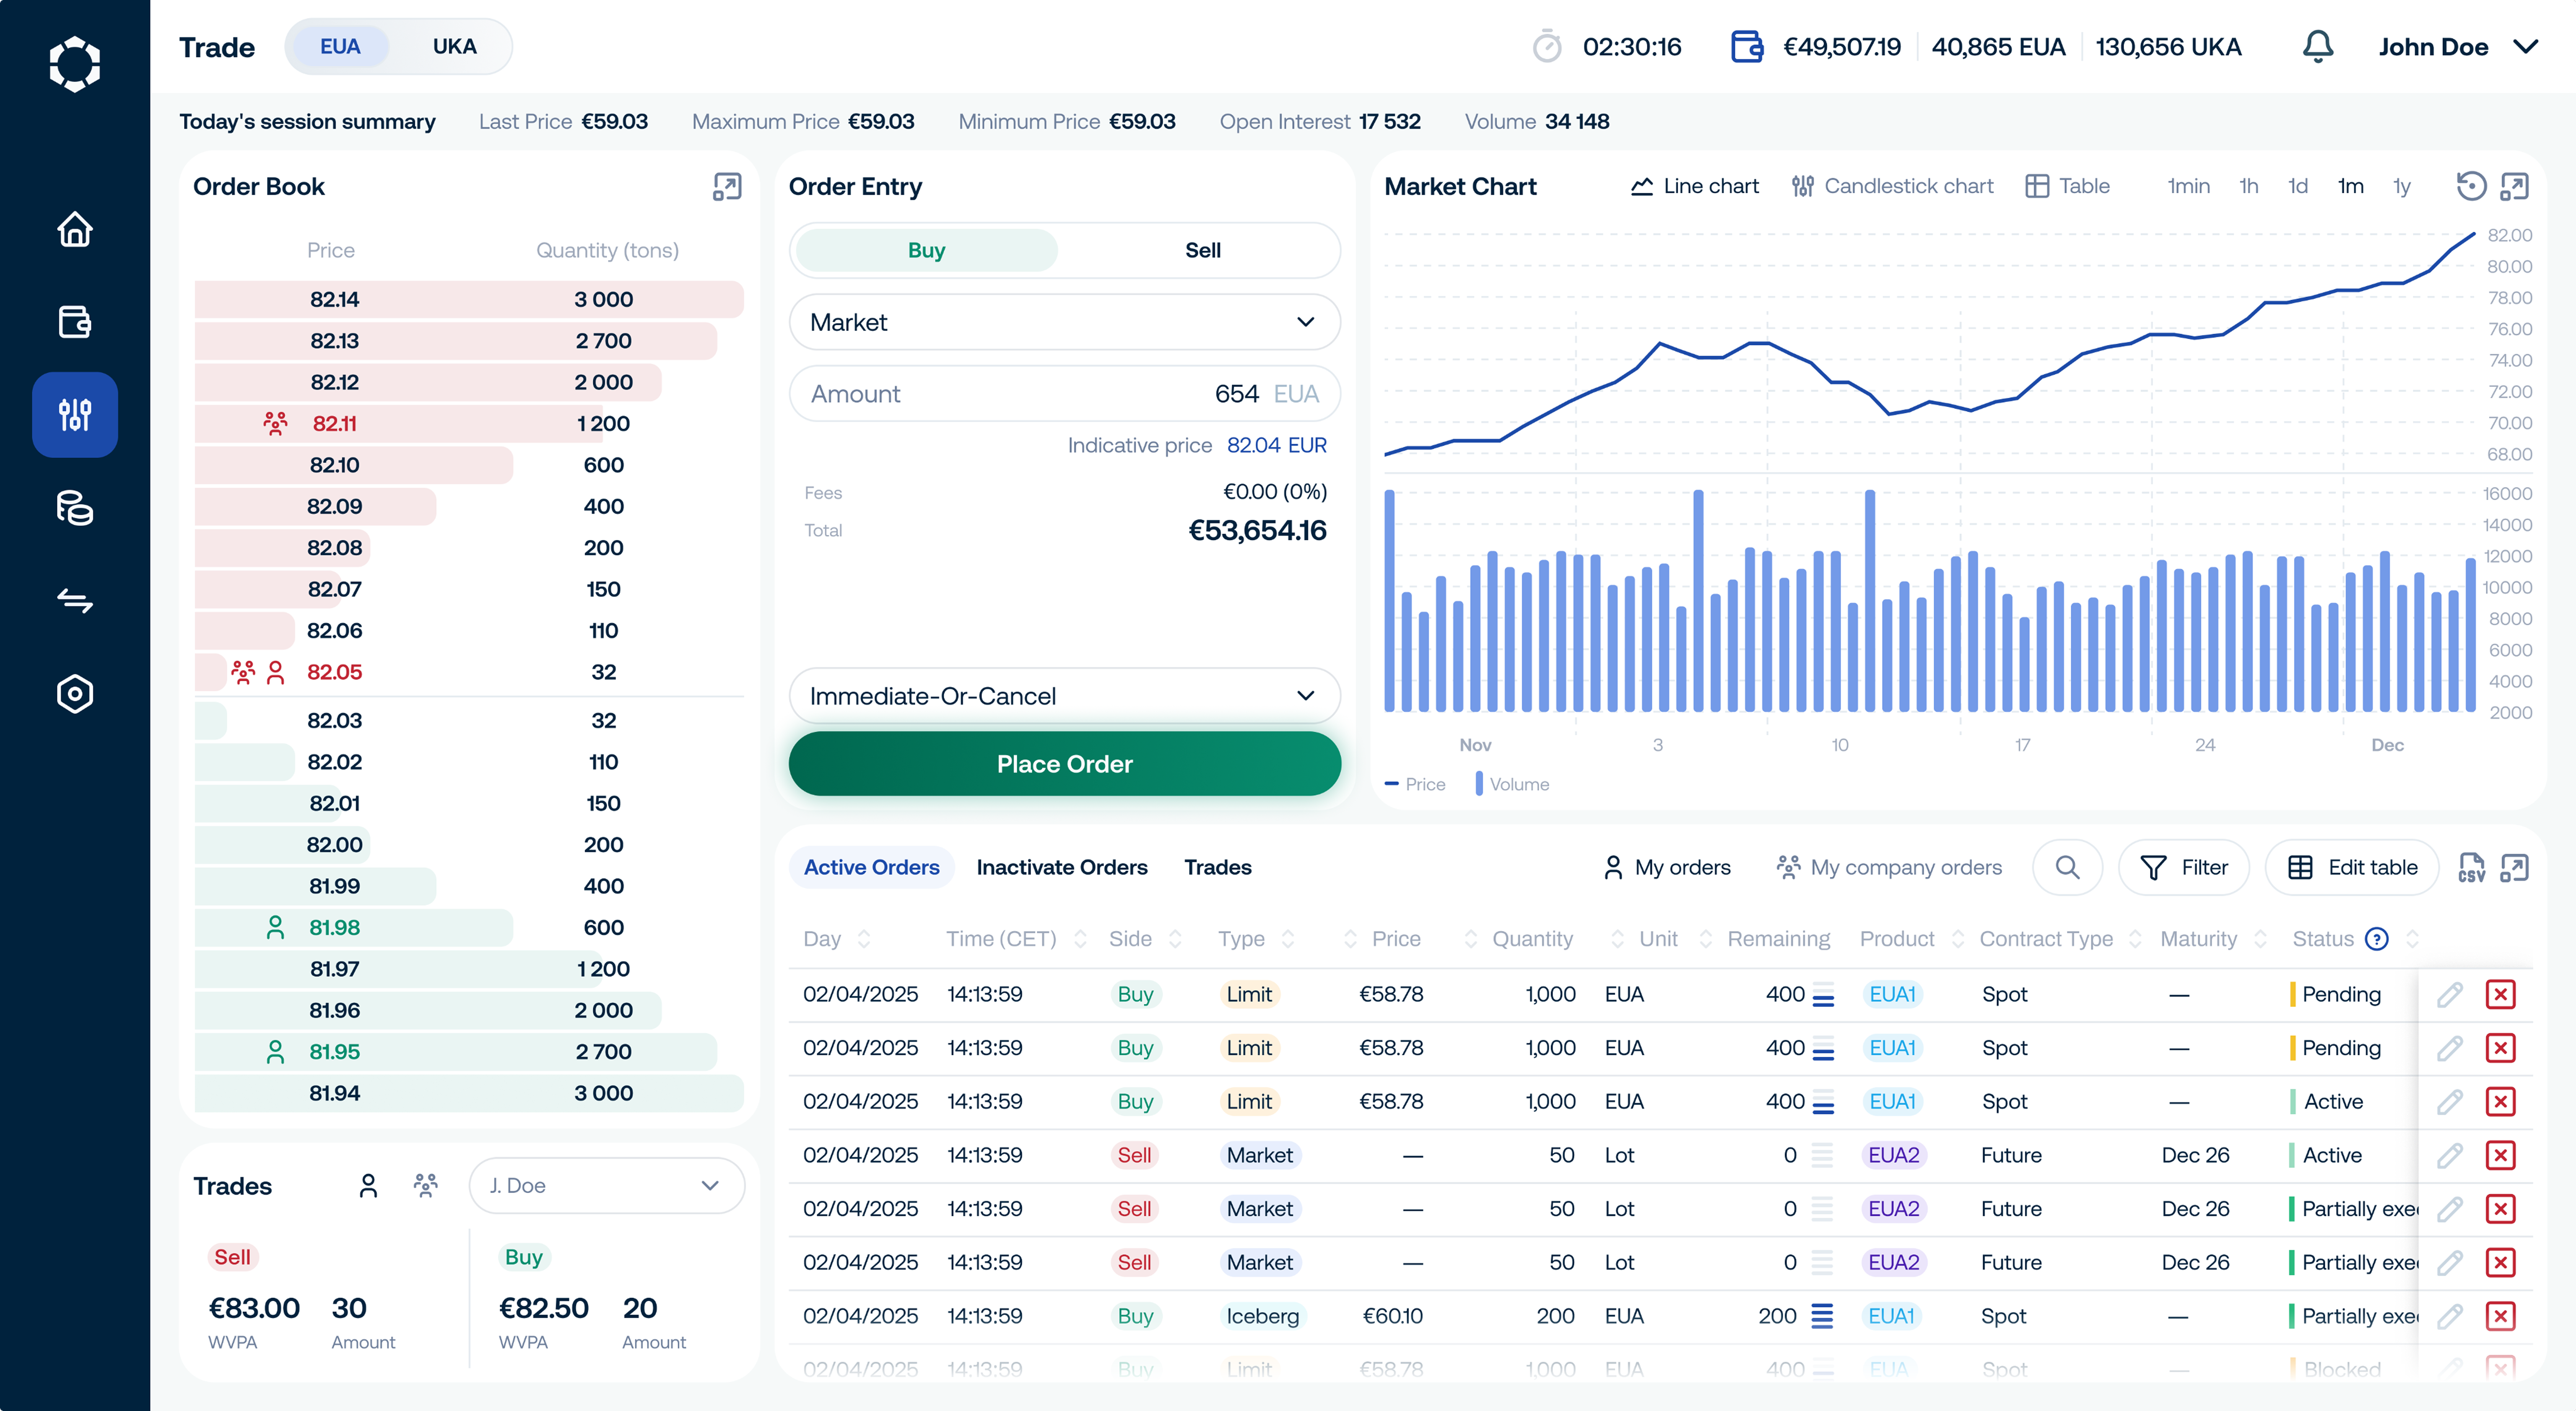Expand the Market Chart panel
This screenshot has width=2576, height=1411.
click(x=2514, y=186)
